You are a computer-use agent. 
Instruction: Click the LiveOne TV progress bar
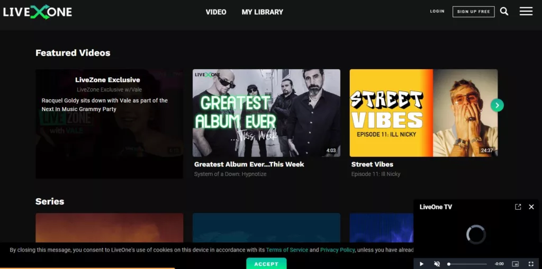tap(468, 264)
